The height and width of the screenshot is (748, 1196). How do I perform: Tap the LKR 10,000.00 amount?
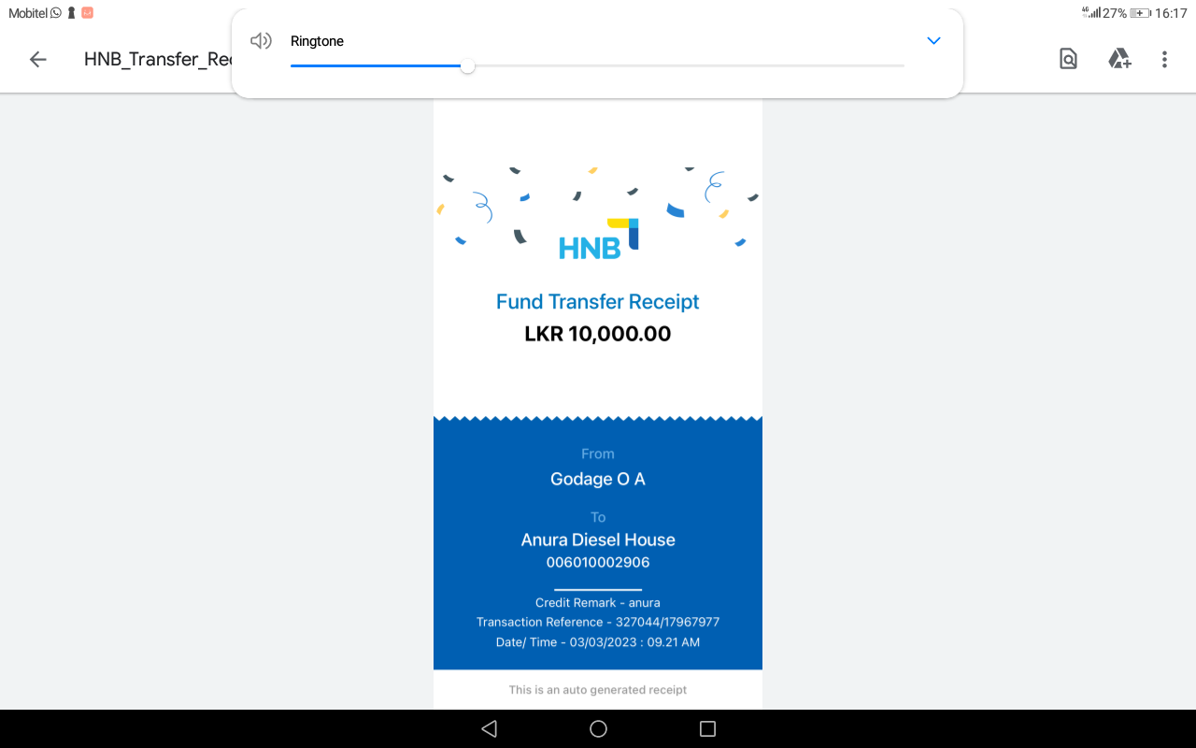(597, 334)
